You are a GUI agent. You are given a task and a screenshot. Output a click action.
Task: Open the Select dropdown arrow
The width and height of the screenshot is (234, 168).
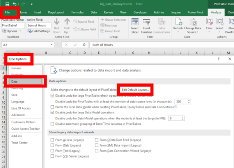(220, 32)
